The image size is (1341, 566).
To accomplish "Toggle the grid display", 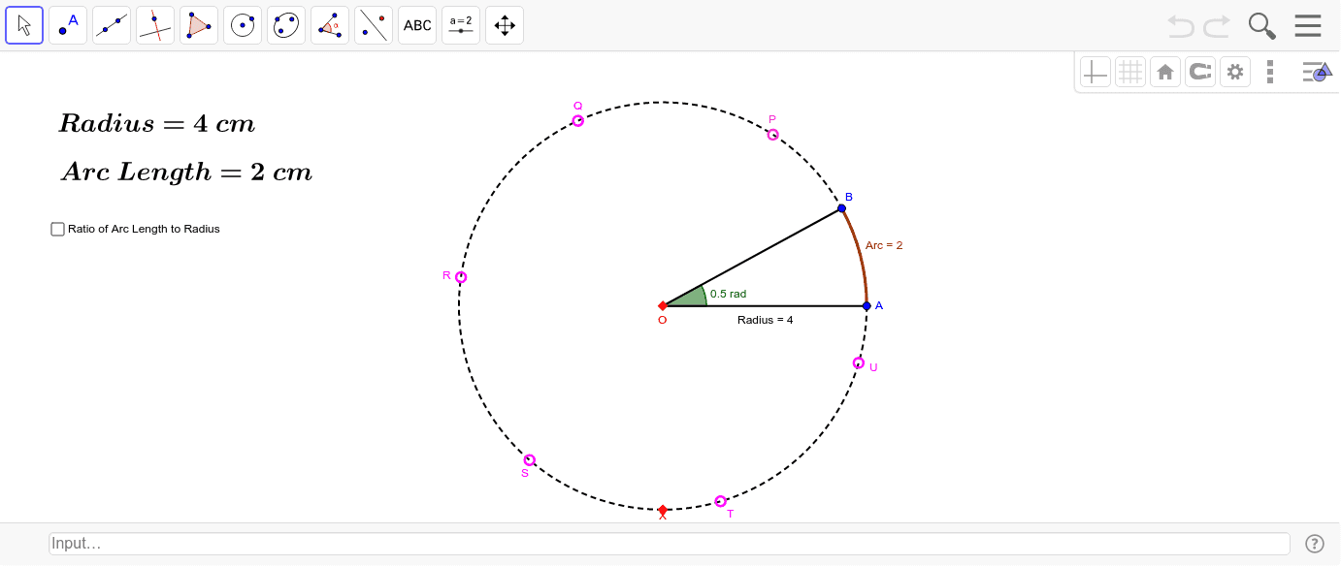I will click(x=1130, y=71).
